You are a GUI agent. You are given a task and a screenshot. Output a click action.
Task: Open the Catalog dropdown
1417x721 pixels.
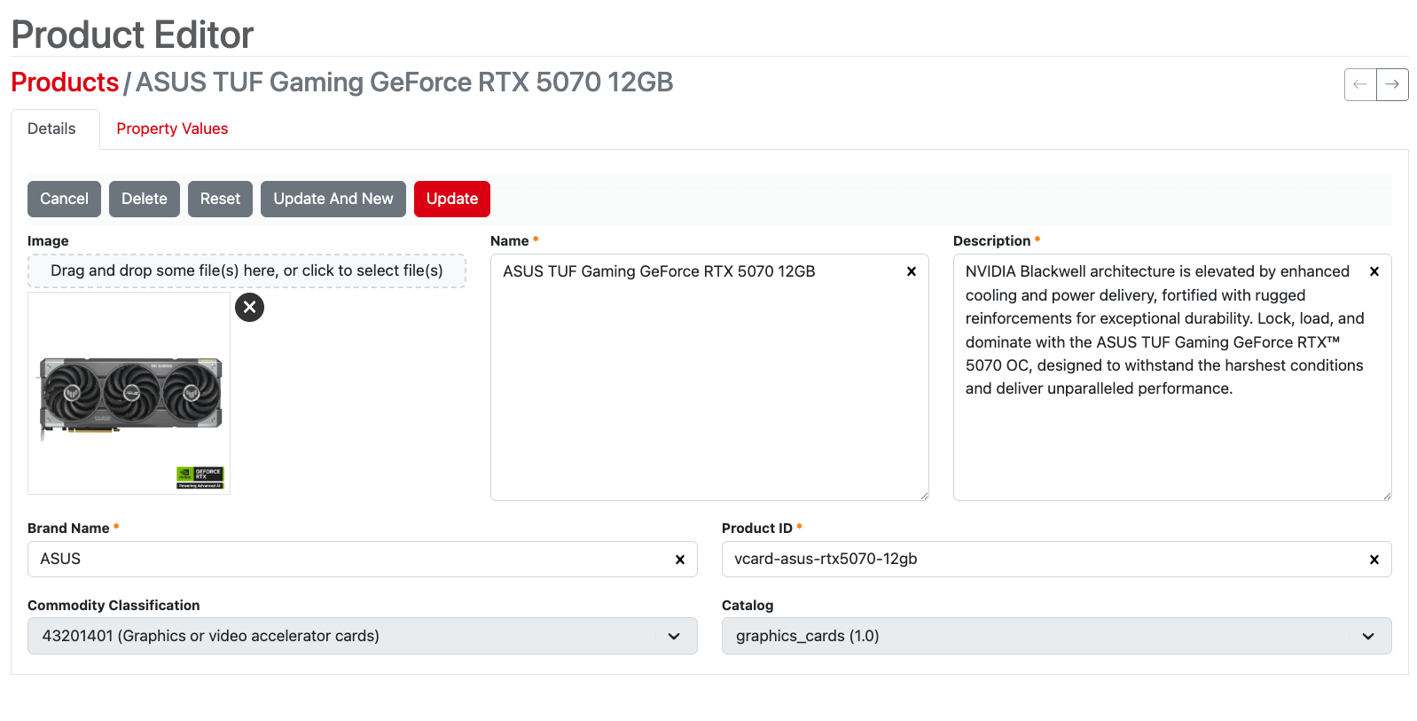1055,636
